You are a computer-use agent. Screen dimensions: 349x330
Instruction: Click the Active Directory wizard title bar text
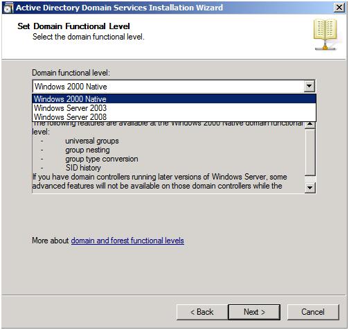[119, 8]
